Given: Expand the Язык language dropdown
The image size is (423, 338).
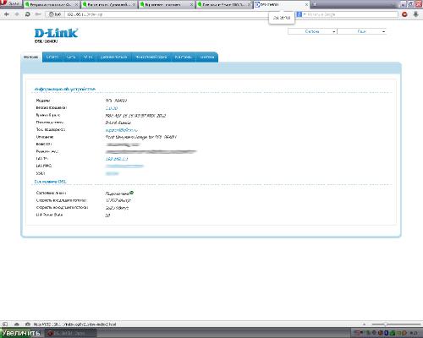Looking at the screenshot, I should pos(362,31).
